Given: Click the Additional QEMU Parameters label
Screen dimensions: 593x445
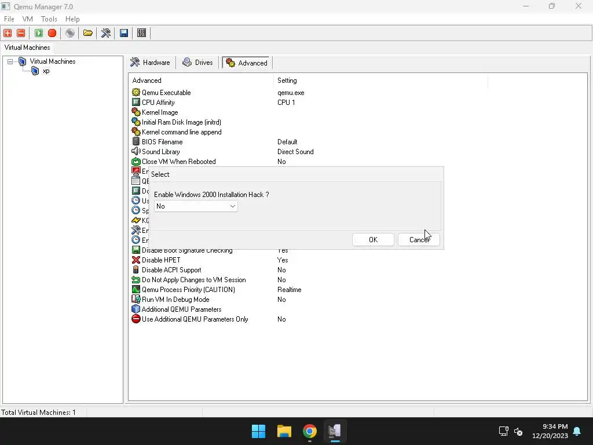Looking at the screenshot, I should pyautogui.click(x=181, y=309).
